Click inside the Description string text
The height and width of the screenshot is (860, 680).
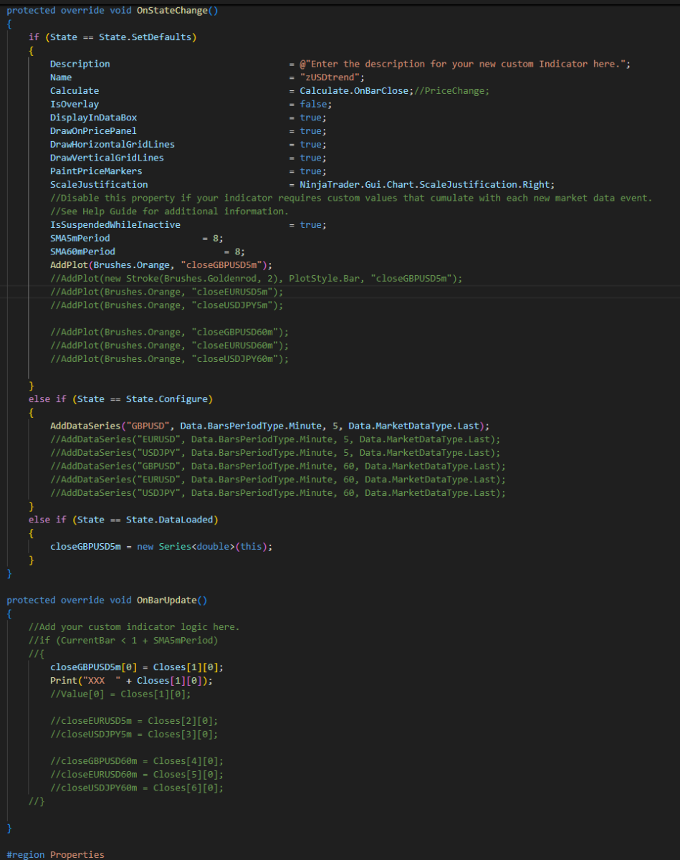click(x=466, y=64)
